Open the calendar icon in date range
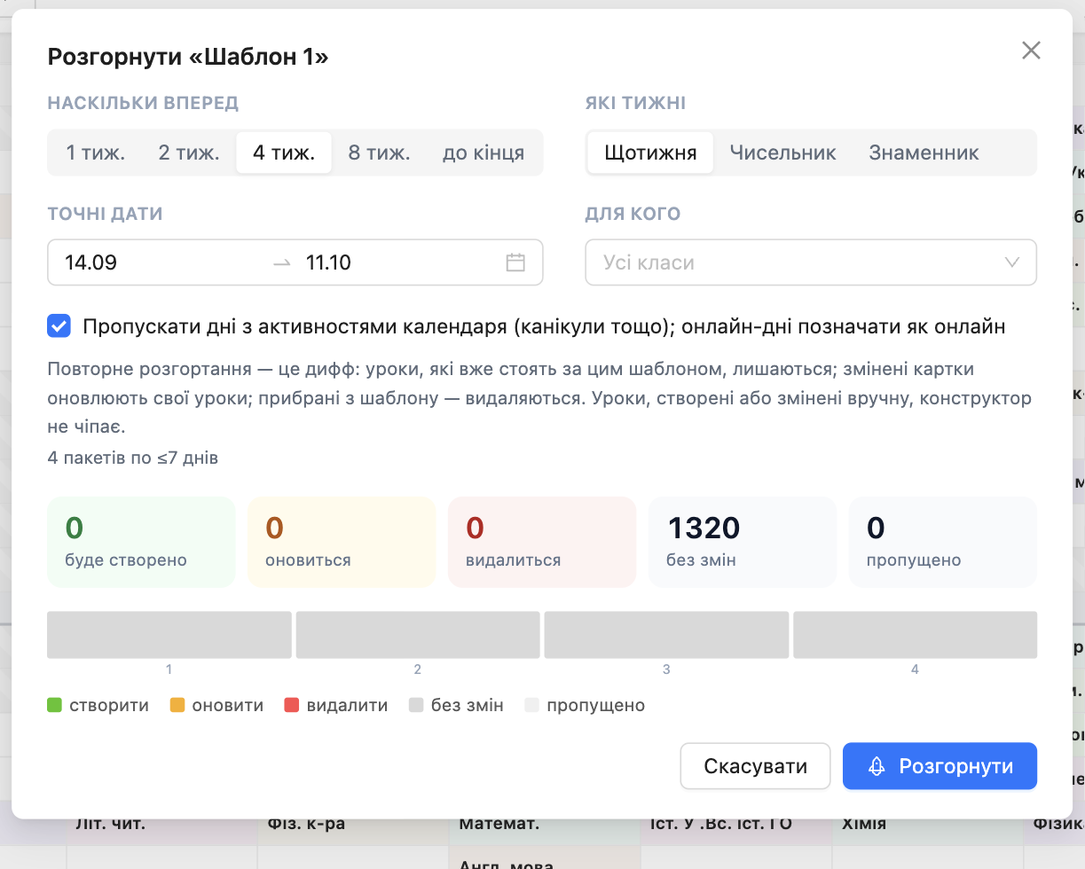 click(515, 262)
